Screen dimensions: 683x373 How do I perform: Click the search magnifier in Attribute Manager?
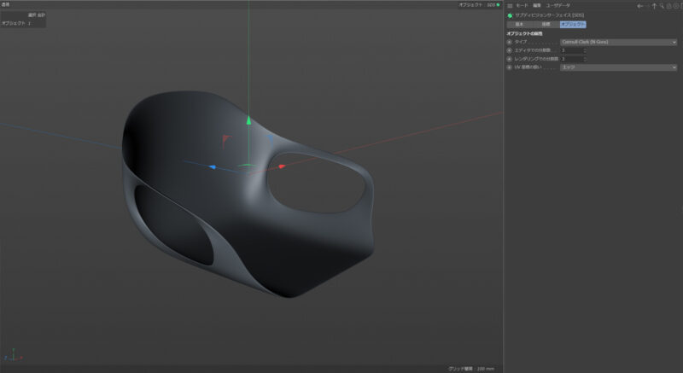tap(661, 6)
